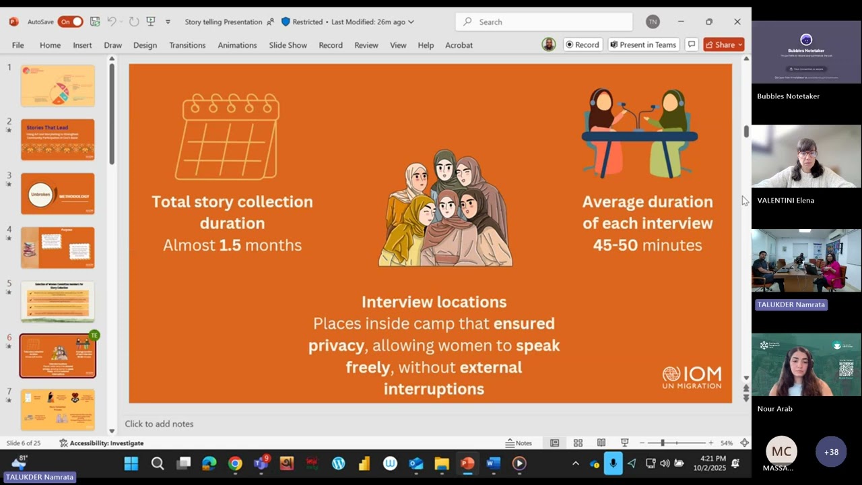Redo the last action in the title bar
This screenshot has height=485, width=862.
[x=134, y=22]
